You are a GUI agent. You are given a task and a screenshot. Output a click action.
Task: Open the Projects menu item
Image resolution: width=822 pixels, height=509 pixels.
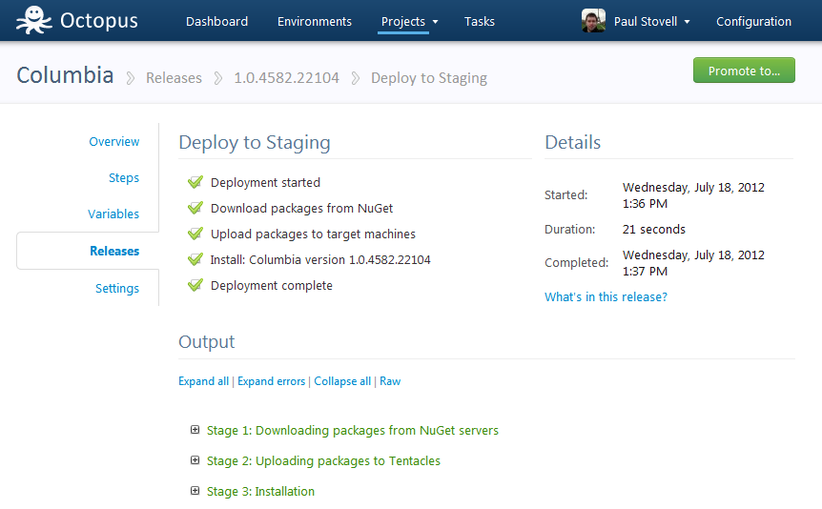[403, 22]
